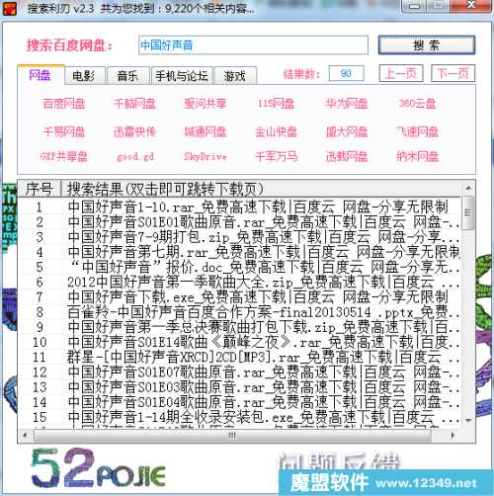The image size is (494, 496).
Task: Click the scroll down arrow in results
Action: coord(468,421)
